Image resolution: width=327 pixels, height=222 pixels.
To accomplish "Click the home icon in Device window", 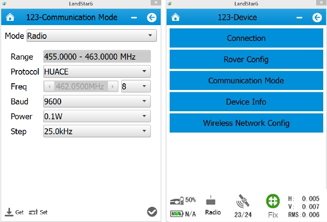I will coord(175,18).
